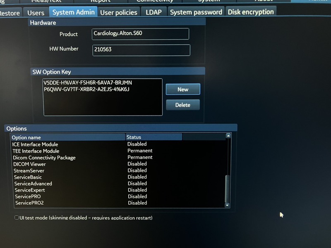Open the System password tab
The height and width of the screenshot is (248, 331).
click(x=196, y=12)
